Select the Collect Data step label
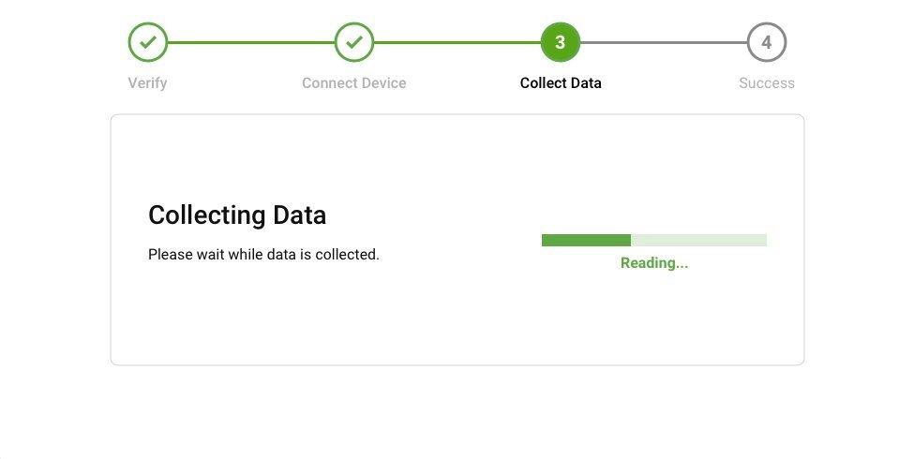This screenshot has height=459, width=914. pyautogui.click(x=561, y=83)
